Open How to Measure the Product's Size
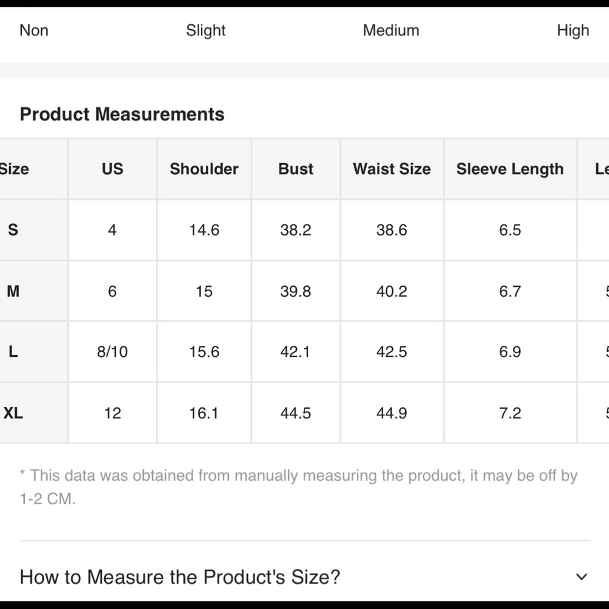The image size is (609, 609). click(x=180, y=577)
